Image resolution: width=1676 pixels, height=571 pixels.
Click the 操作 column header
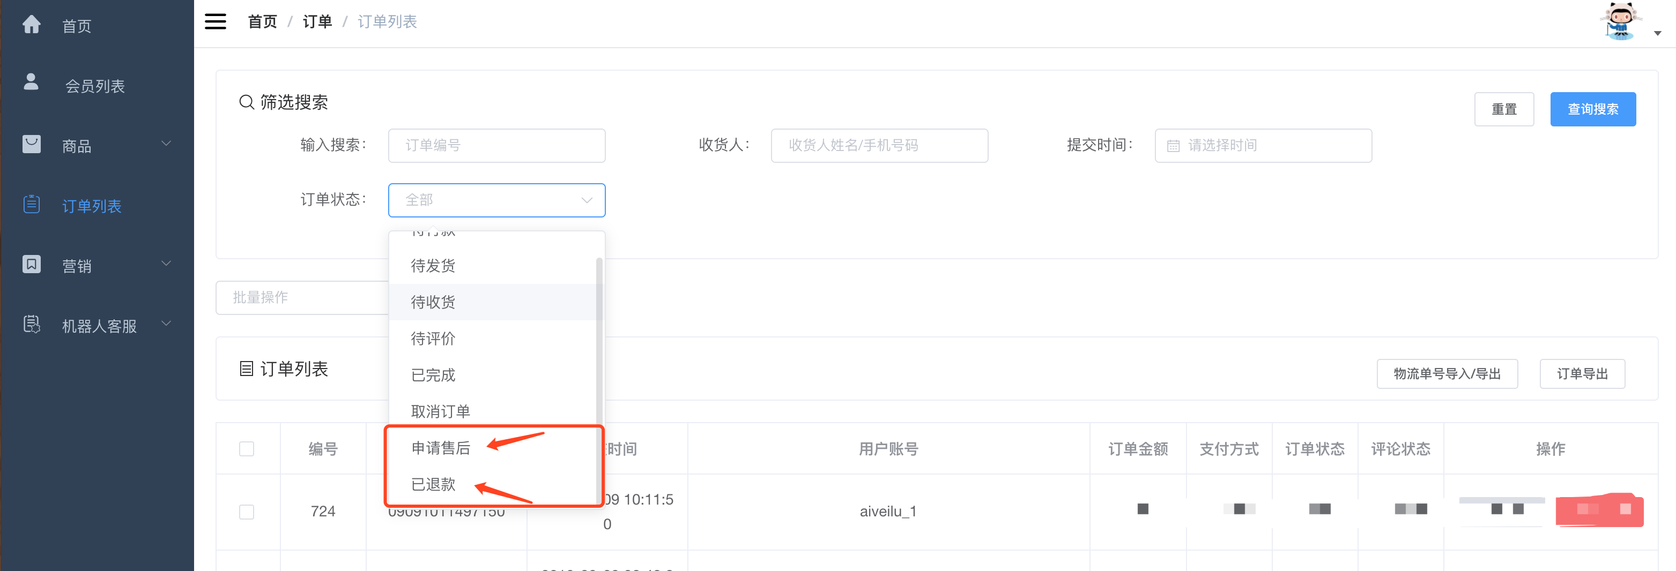(x=1551, y=449)
